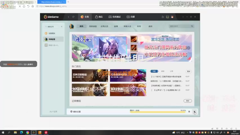240x135 pixels.
Task: Bookmark page with browser star icon
Action: click(33, 6)
